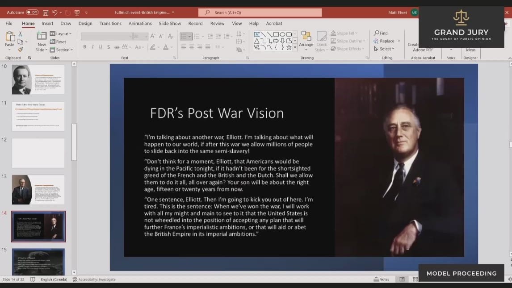Click the New Slide icon

tap(42, 40)
